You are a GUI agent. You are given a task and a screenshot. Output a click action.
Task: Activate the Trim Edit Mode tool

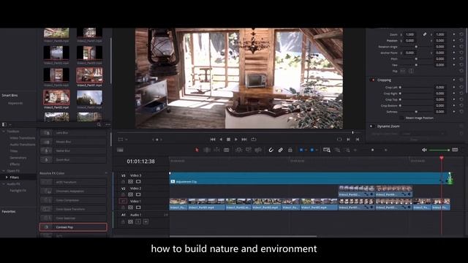click(x=207, y=150)
